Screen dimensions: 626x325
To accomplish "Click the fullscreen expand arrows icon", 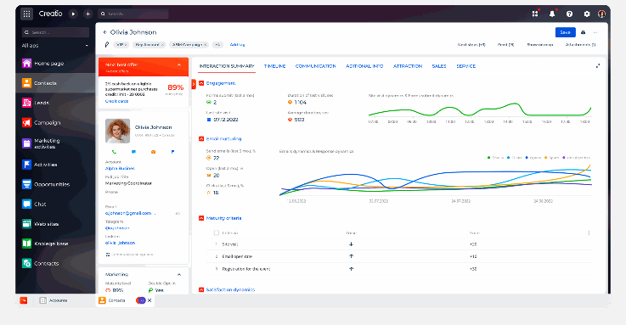I will [x=598, y=66].
